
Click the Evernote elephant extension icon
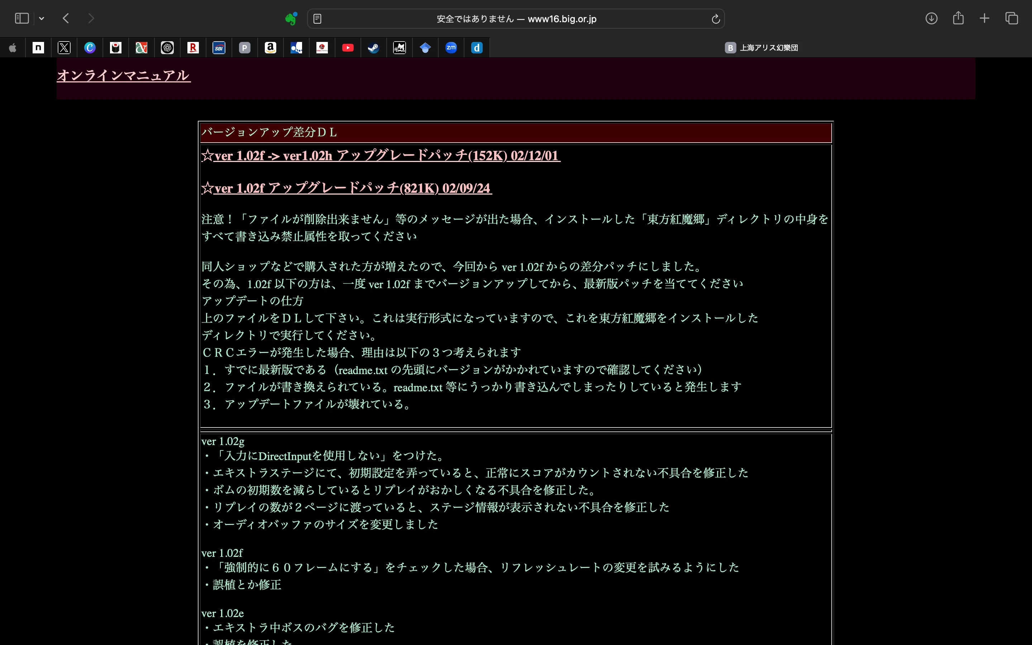click(291, 18)
